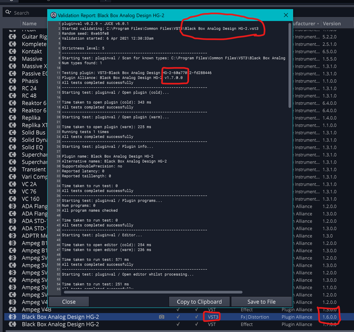Click the Replika XT plugin icon
The image size is (354, 332).
tap(12, 125)
